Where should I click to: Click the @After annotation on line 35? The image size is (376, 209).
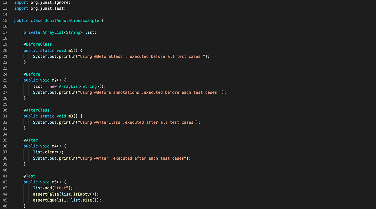pos(31,140)
